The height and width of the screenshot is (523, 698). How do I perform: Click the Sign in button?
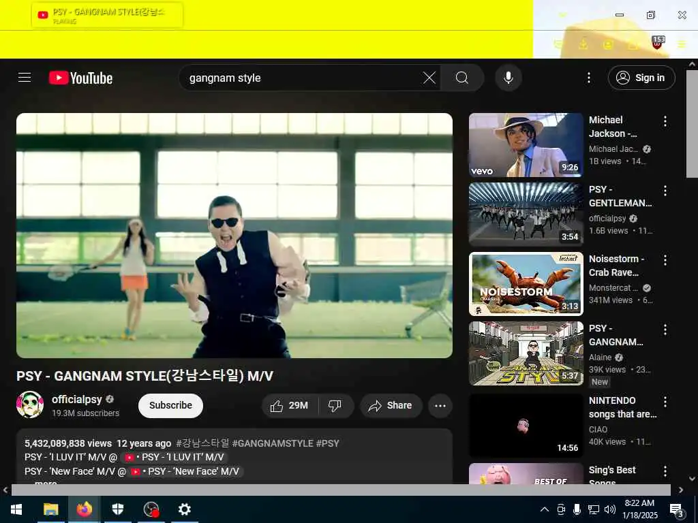641,78
